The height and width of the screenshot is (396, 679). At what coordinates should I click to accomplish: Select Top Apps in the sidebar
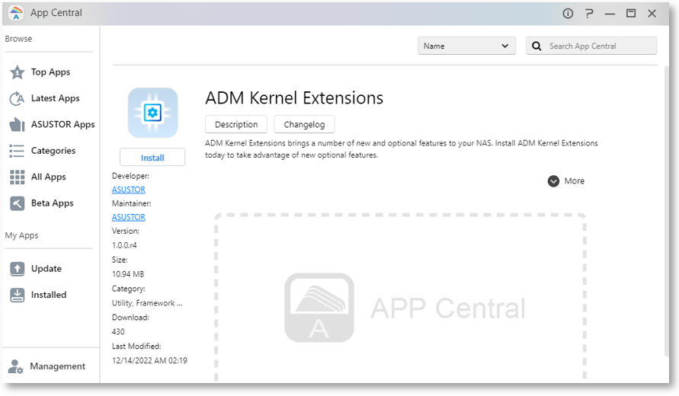[x=50, y=72]
